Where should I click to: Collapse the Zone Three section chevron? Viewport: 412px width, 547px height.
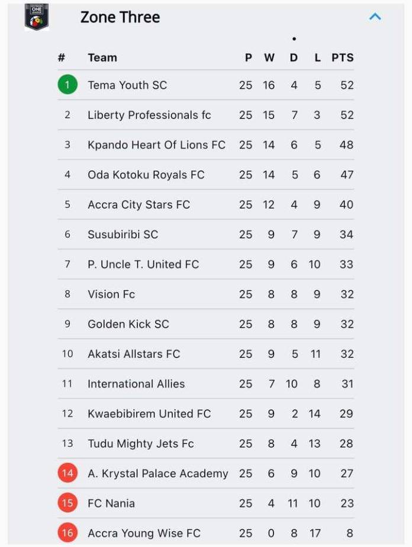coord(375,17)
